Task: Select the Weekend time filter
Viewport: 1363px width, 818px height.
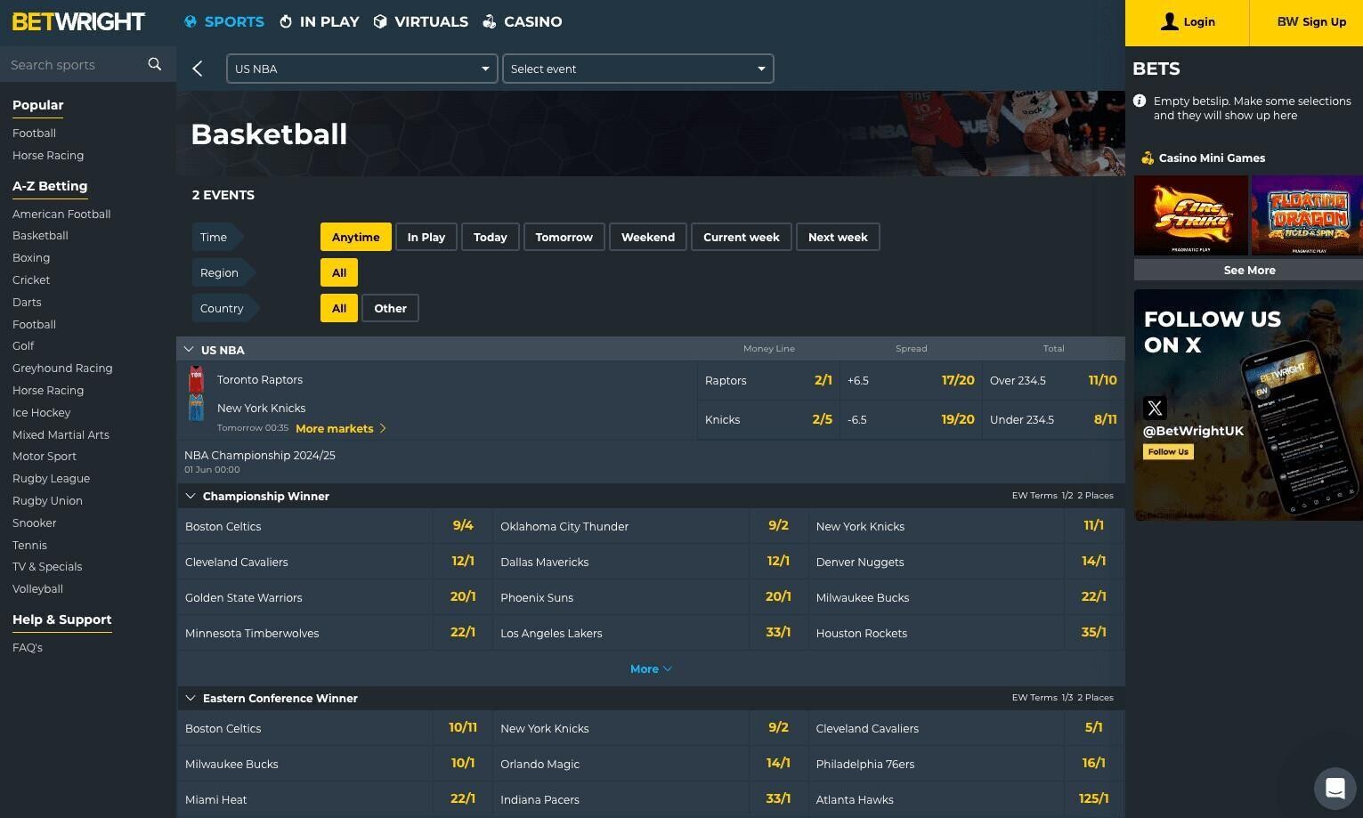Action: [x=648, y=237]
